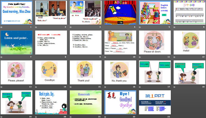The image size is (206, 118).
Task: Click the animation star icon under slide 17
Action: (140, 87)
